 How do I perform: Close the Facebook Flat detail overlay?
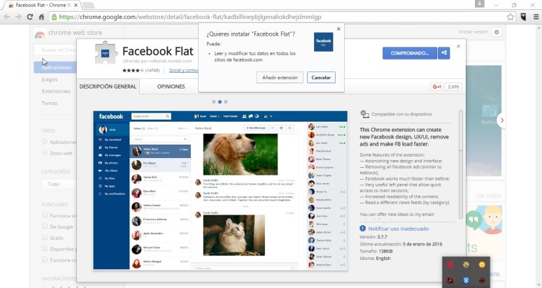[x=458, y=46]
